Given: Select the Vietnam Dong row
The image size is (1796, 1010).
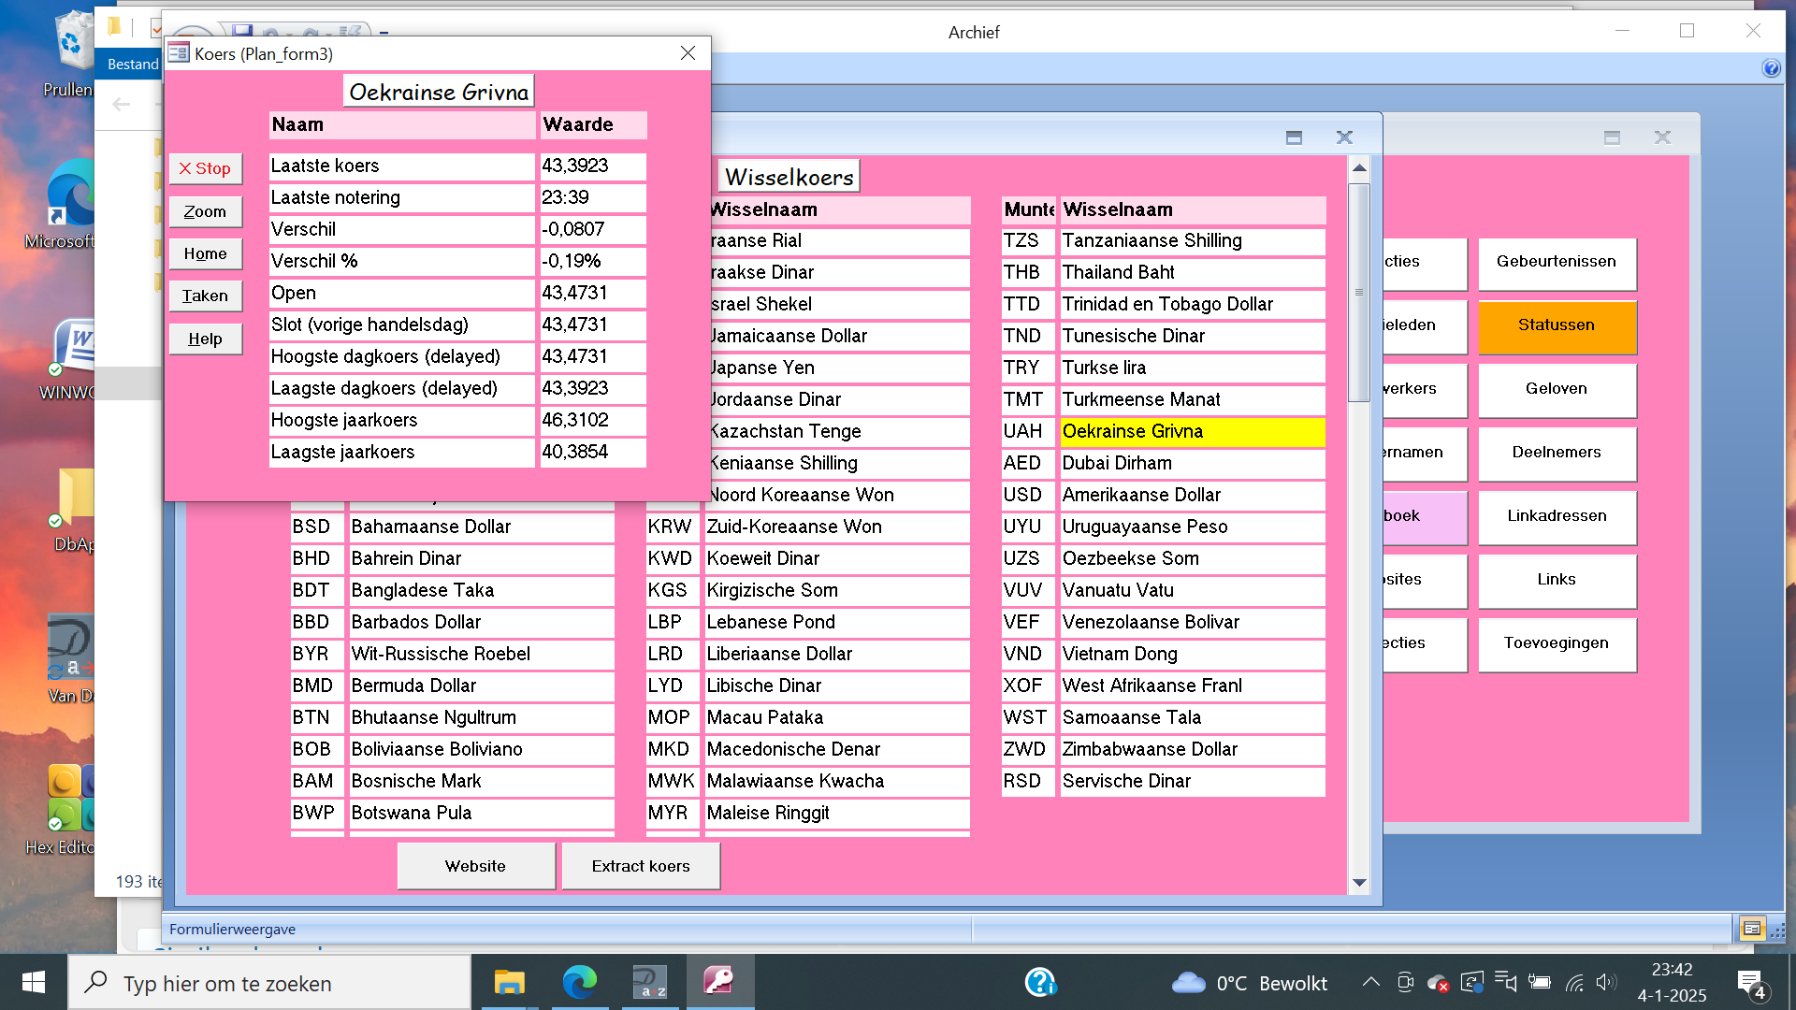Looking at the screenshot, I should [1193, 654].
